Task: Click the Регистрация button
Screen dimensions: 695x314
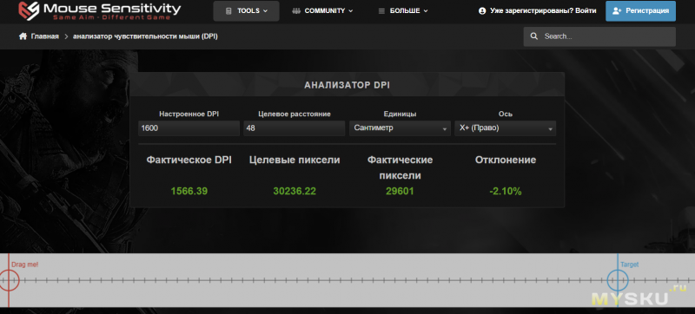Action: point(640,11)
